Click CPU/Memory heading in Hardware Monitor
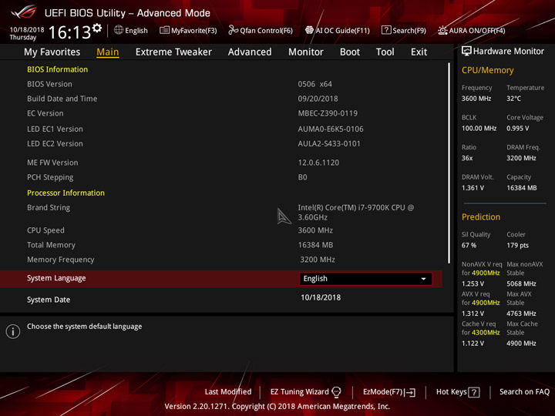The height and width of the screenshot is (416, 555). tap(487, 70)
